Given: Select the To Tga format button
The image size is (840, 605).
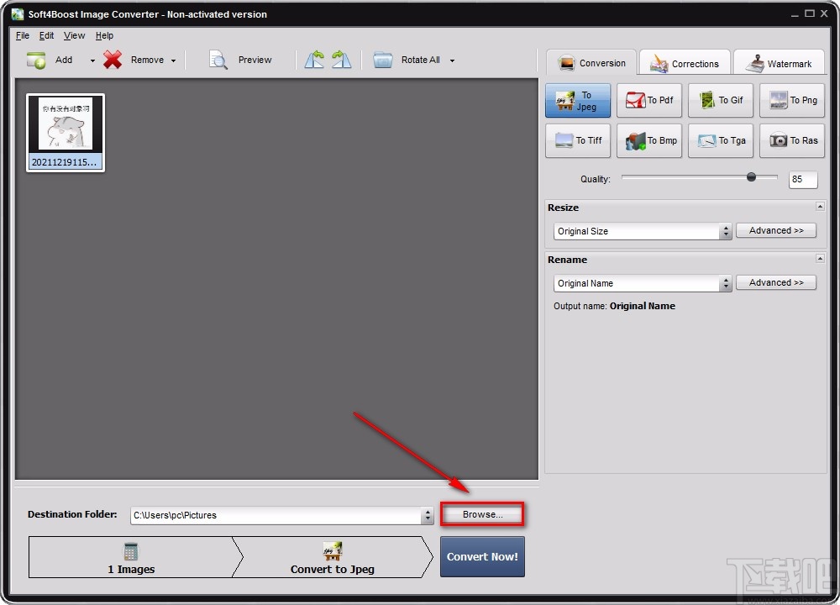Looking at the screenshot, I should click(721, 140).
